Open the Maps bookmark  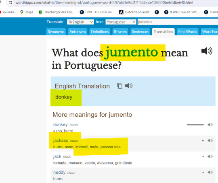(27, 12)
